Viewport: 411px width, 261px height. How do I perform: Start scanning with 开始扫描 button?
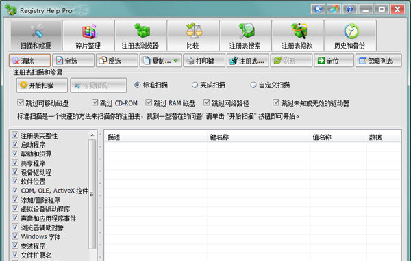pyautogui.click(x=42, y=85)
